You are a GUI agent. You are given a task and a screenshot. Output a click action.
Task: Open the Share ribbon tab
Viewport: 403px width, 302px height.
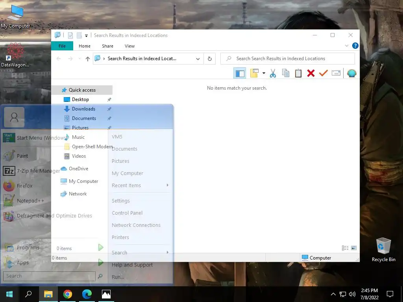click(x=107, y=46)
